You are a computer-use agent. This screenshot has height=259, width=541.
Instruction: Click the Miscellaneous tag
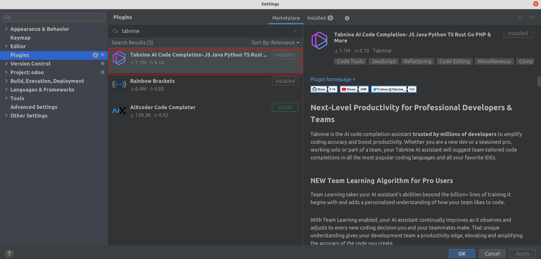click(x=494, y=62)
